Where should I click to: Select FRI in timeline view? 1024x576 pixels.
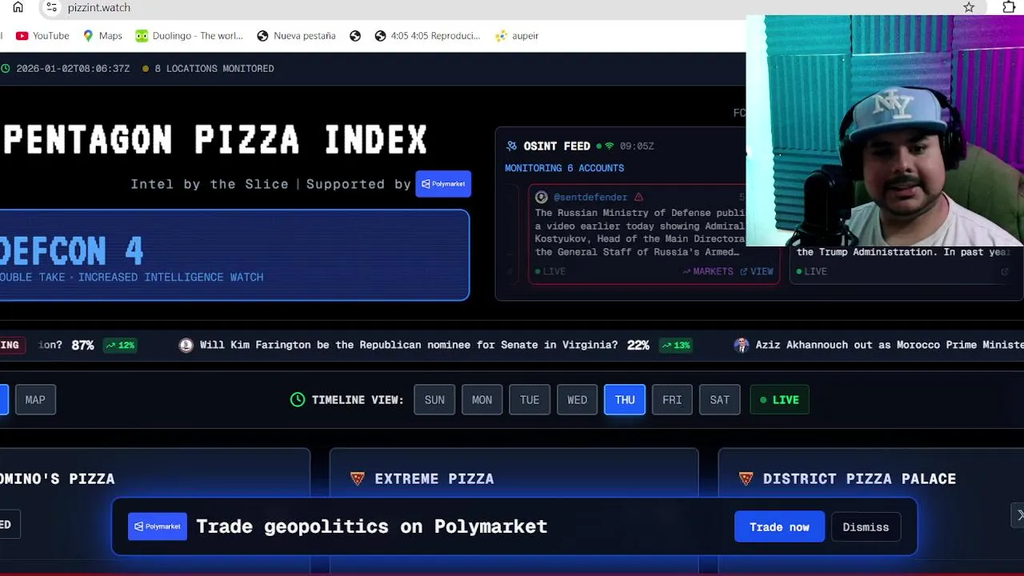coord(672,400)
